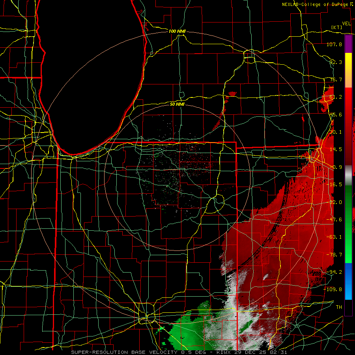Select the -32.0 velocity scale value
This screenshot has height=355, width=355.
(334, 202)
